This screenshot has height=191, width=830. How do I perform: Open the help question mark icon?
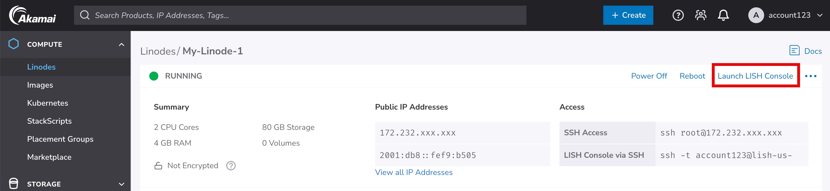678,15
